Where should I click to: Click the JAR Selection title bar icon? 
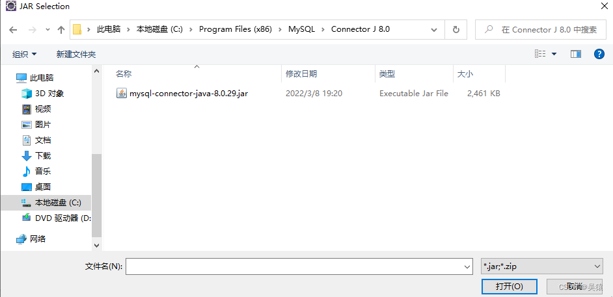point(10,6)
